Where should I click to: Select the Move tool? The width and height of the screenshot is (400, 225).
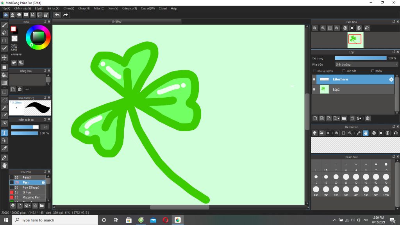(4, 58)
